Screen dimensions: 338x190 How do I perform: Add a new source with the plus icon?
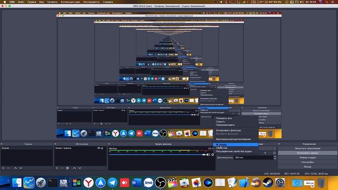pos(57,168)
